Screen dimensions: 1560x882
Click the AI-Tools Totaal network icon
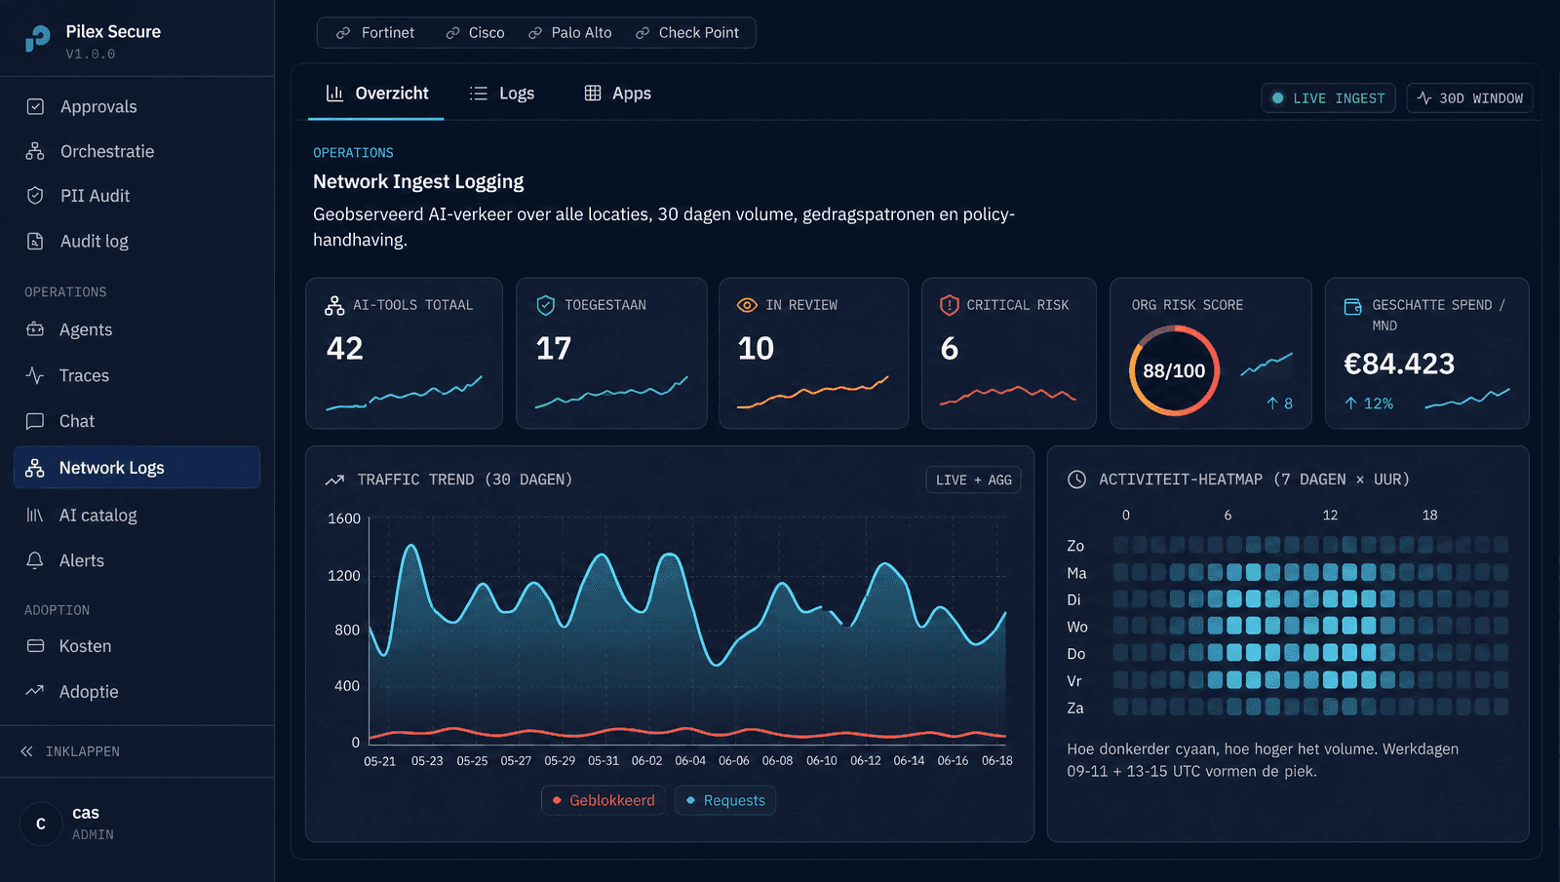[x=334, y=306]
